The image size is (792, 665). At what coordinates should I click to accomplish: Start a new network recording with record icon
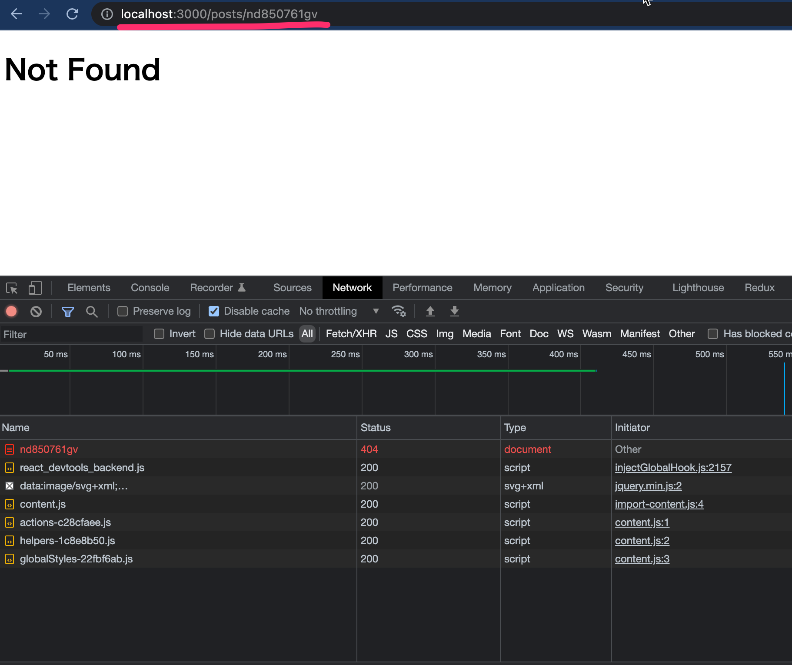coord(11,311)
